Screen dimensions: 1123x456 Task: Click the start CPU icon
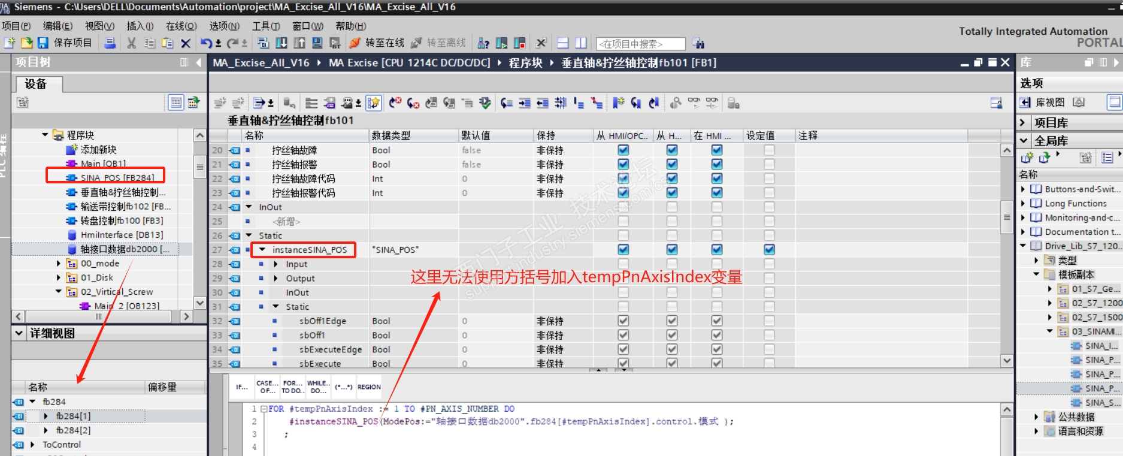coord(501,43)
